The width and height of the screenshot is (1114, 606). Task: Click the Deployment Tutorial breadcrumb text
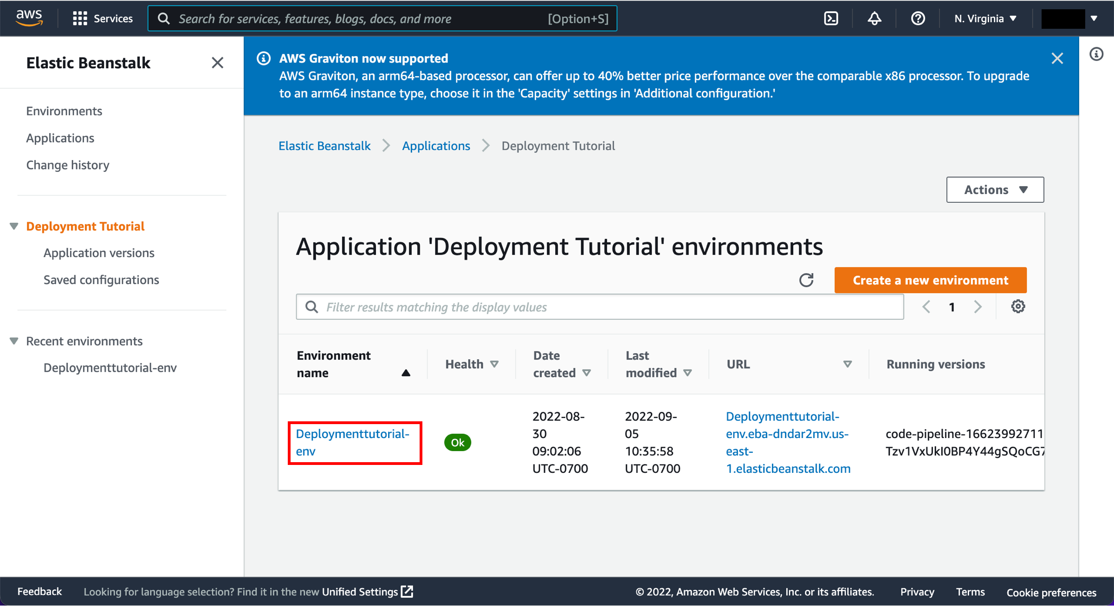pyautogui.click(x=558, y=146)
